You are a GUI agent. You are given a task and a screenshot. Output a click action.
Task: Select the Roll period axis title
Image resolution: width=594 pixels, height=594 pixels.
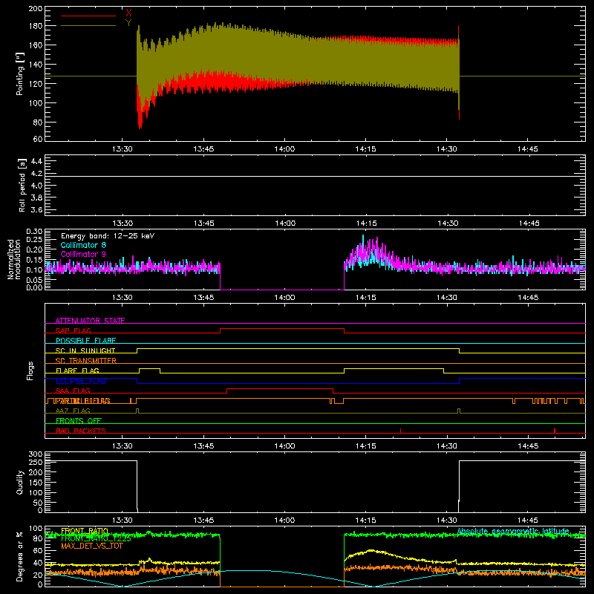point(22,185)
